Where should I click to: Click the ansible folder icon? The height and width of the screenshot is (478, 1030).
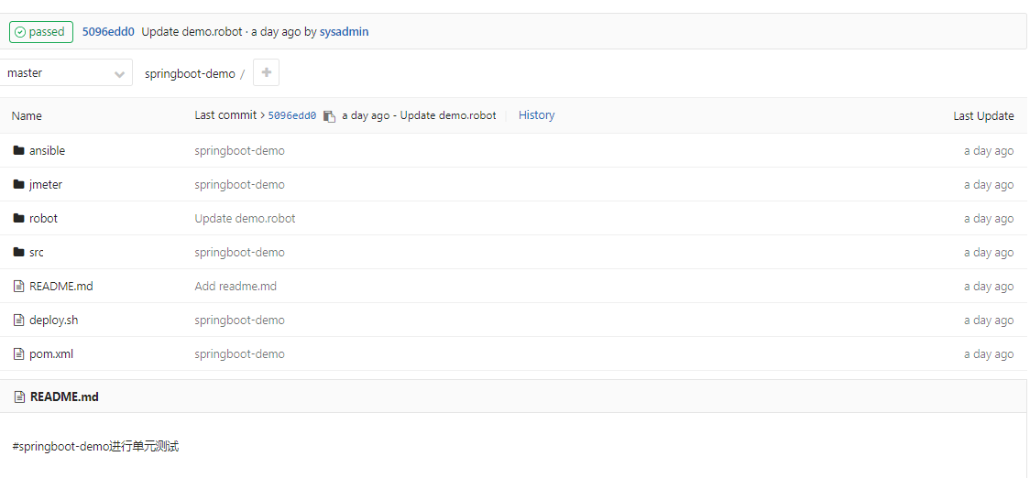coord(18,150)
